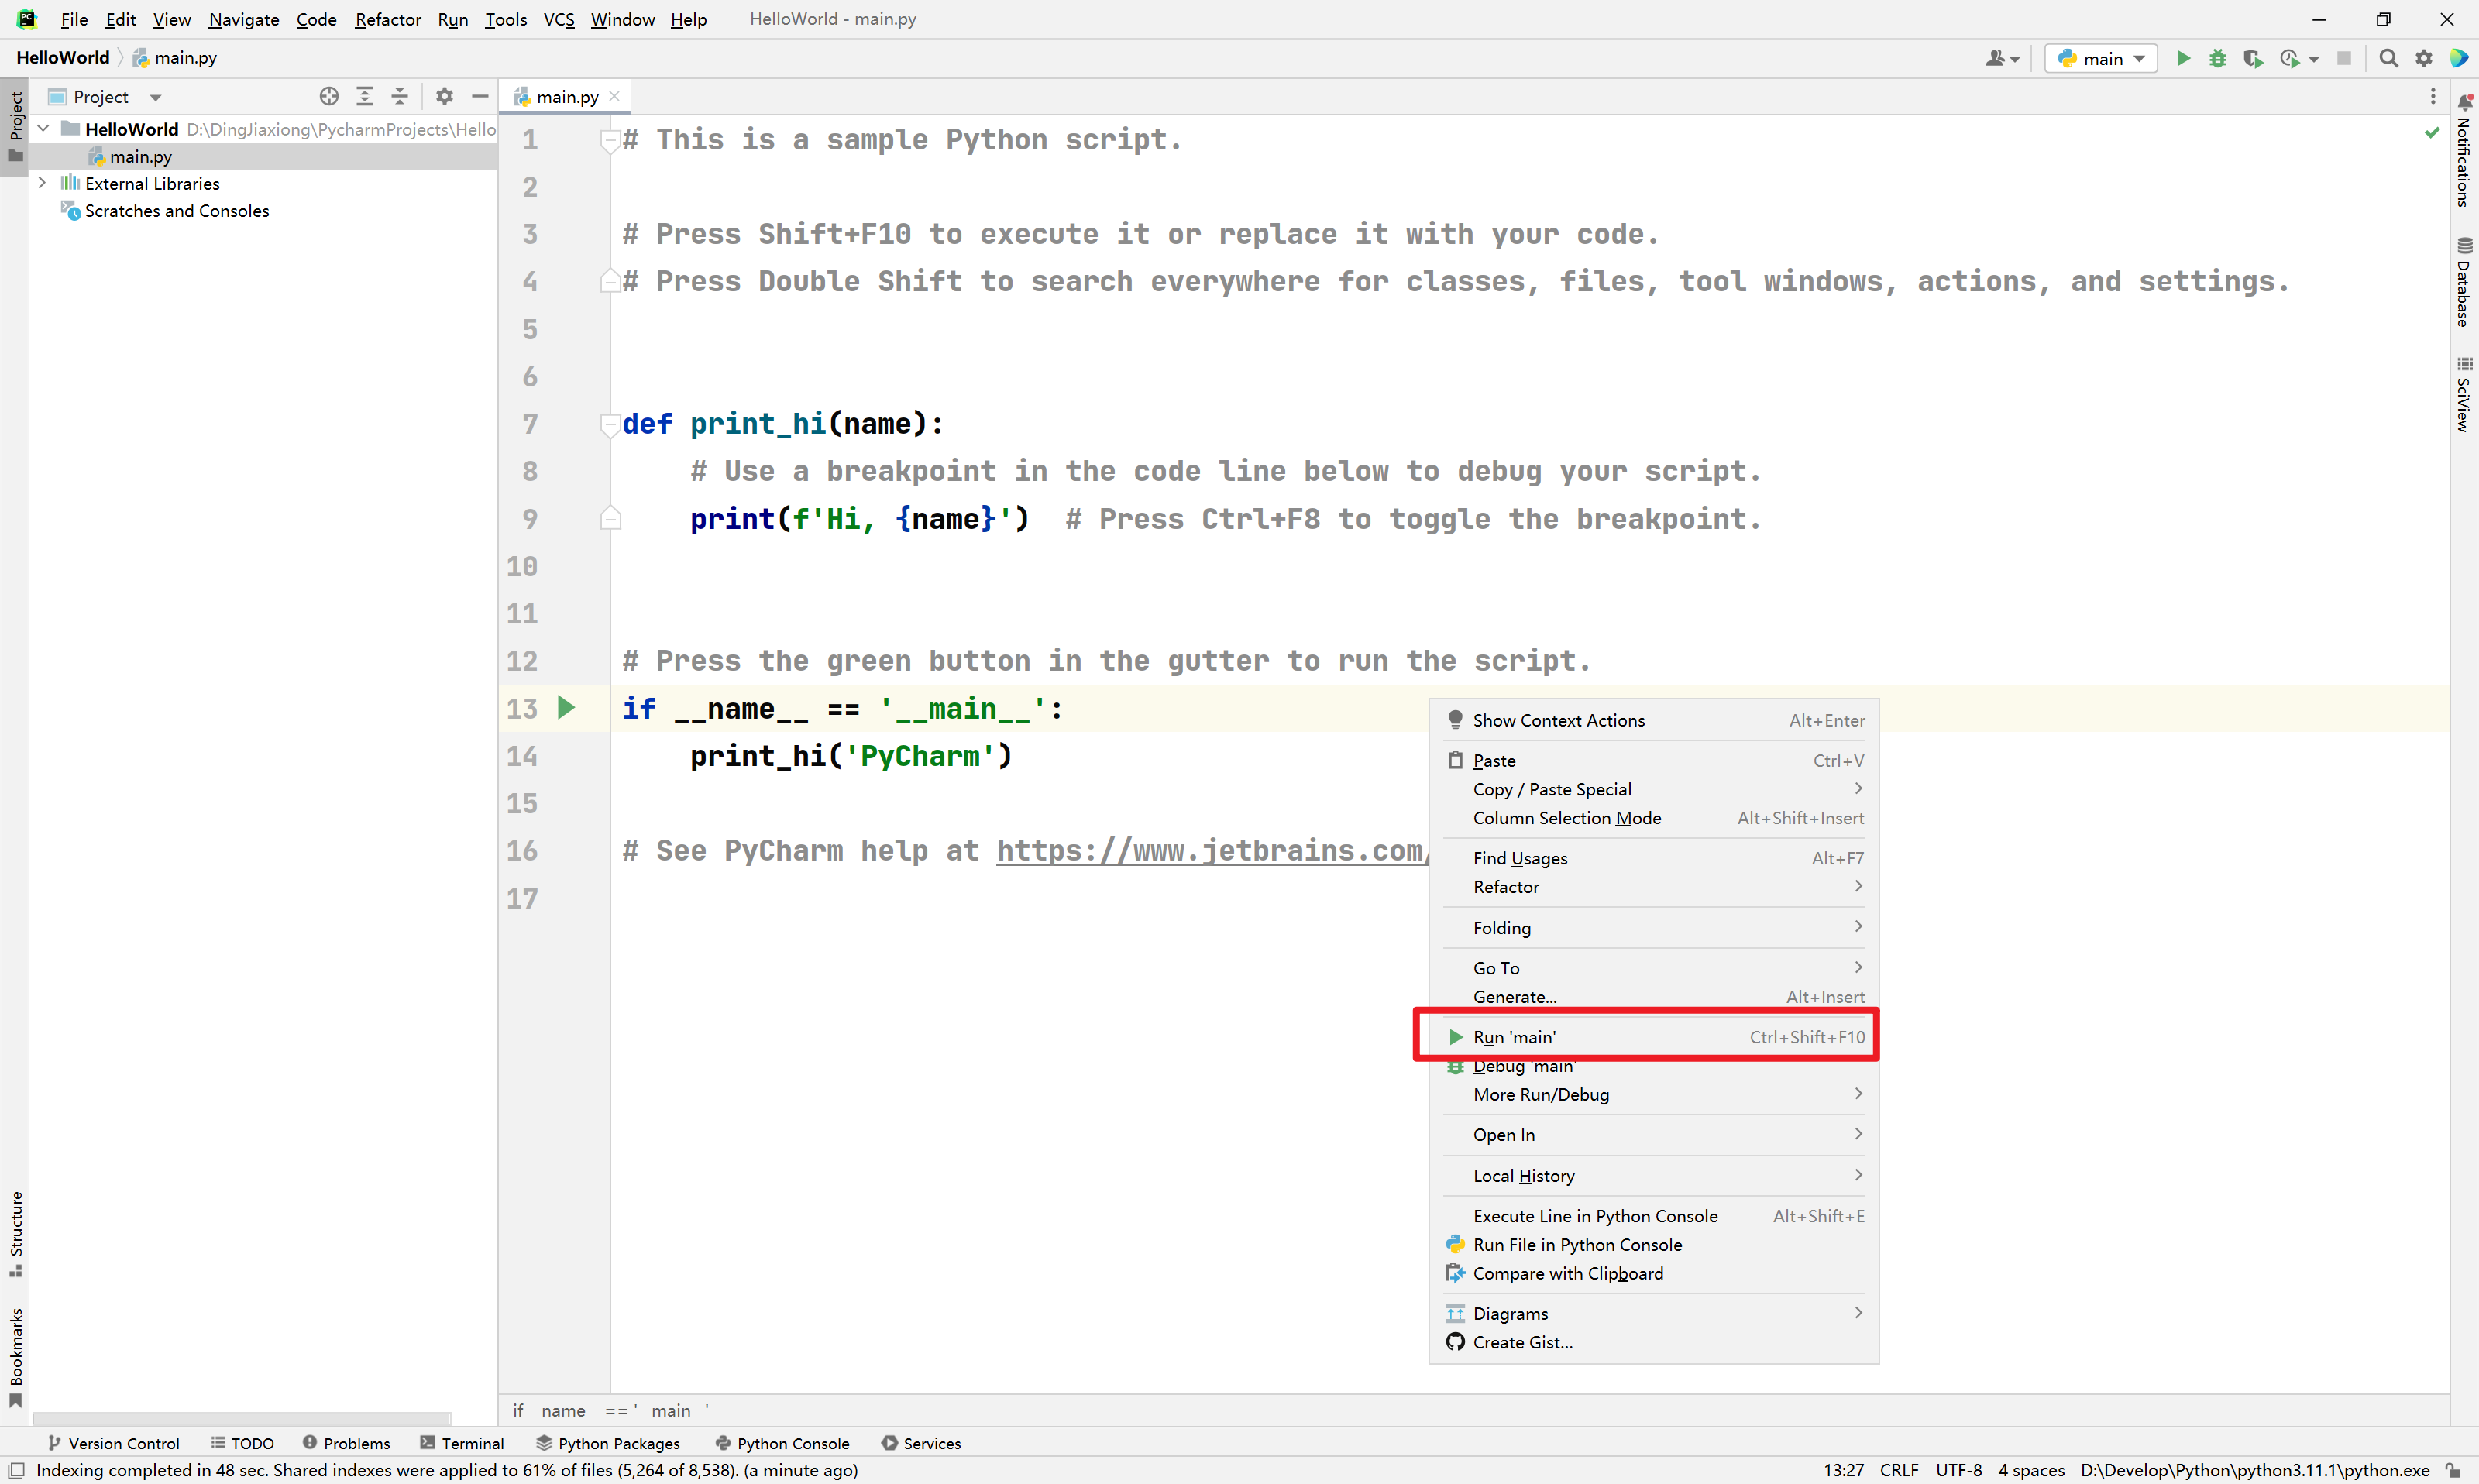Click the gutter run arrow on line 13

566,708
